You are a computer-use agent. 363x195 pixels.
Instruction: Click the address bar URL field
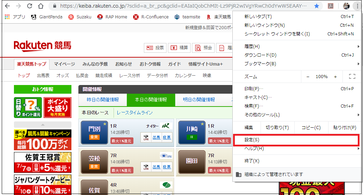pyautogui.click(x=183, y=6)
